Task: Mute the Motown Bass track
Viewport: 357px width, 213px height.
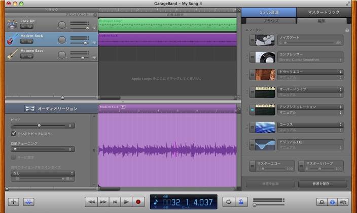Action: pos(23,56)
